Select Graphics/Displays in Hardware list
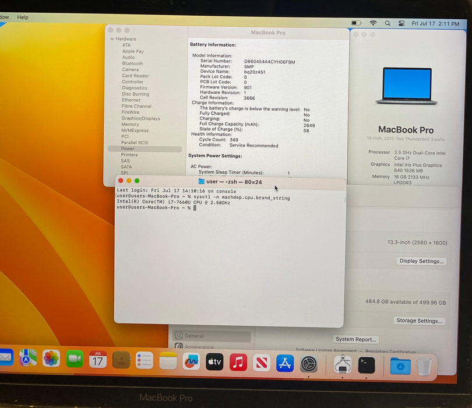This screenshot has width=472, height=408. [141, 118]
